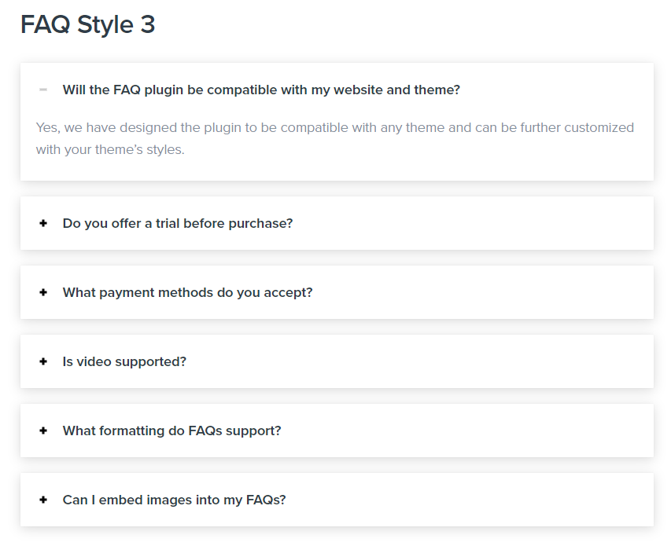Click blank area of the video supported card

[x=419, y=361]
